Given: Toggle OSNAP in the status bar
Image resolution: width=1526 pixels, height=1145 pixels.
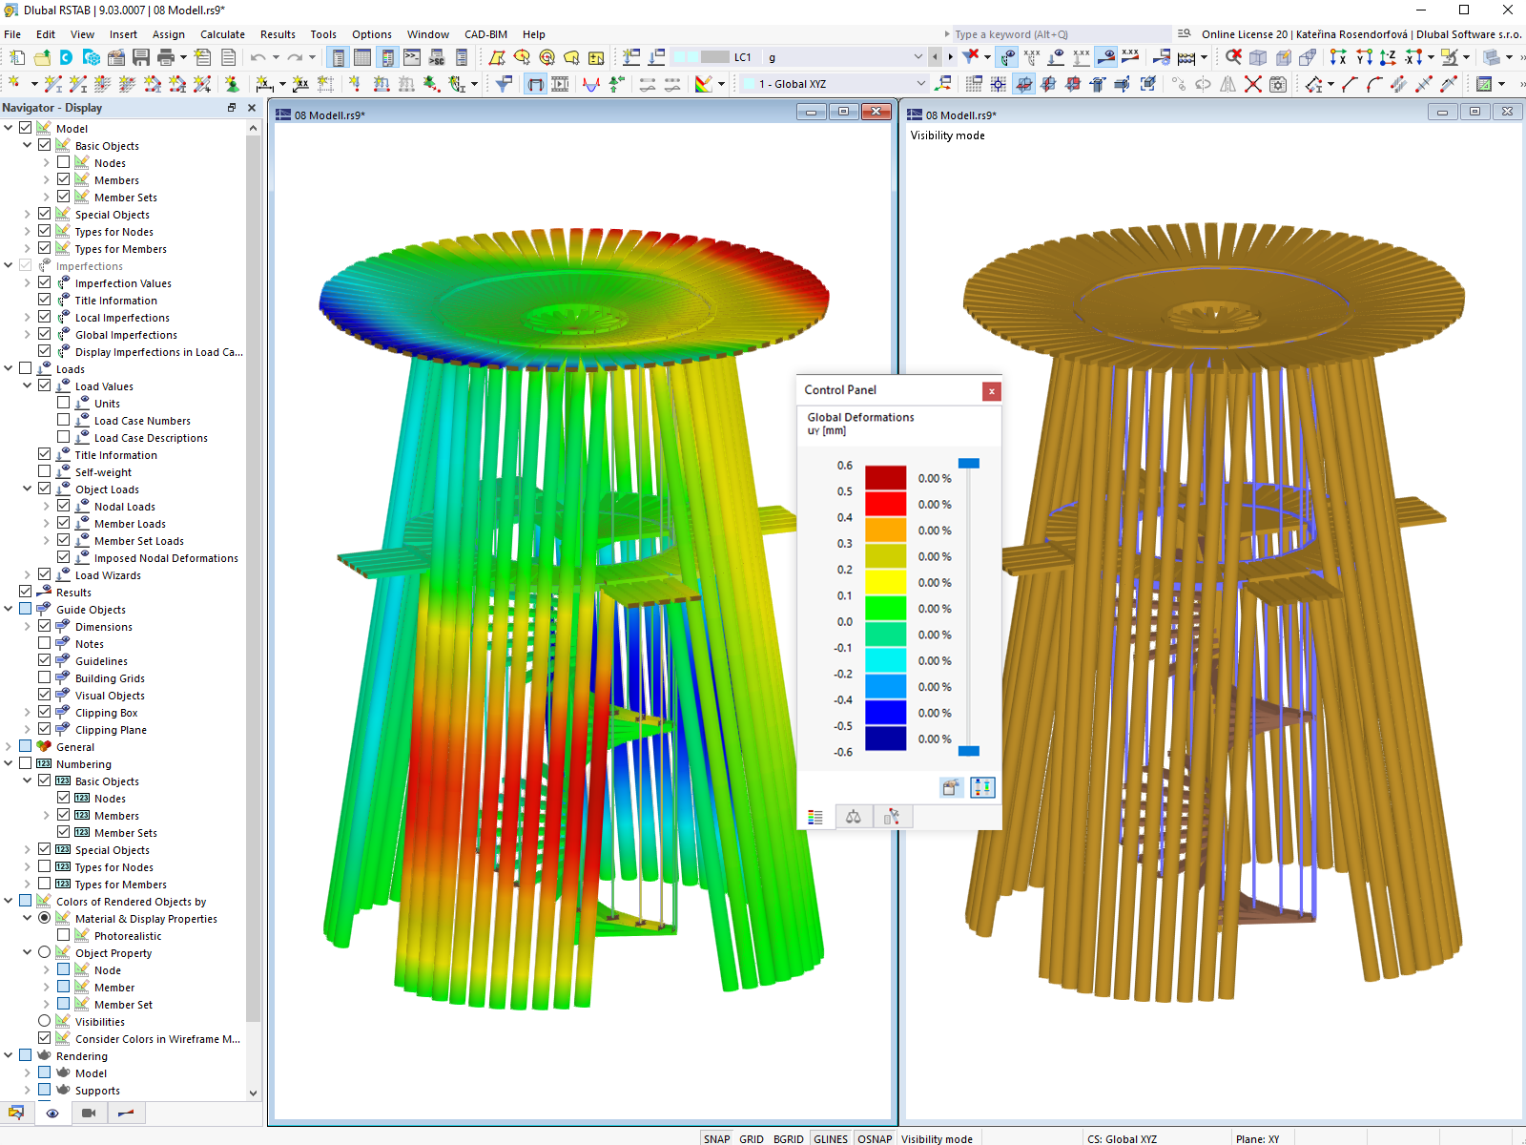Looking at the screenshot, I should (x=875, y=1138).
